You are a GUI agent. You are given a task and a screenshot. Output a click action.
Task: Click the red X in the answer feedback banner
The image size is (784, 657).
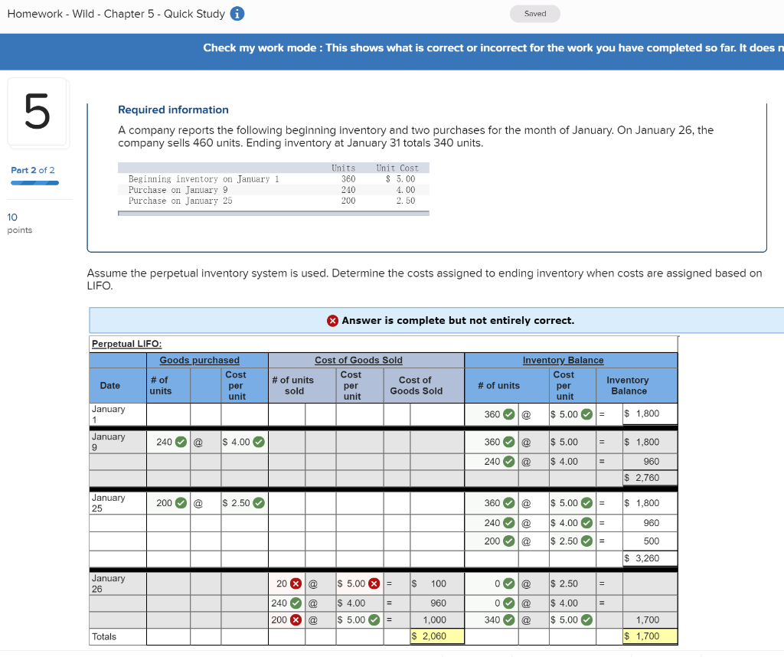[x=333, y=321]
